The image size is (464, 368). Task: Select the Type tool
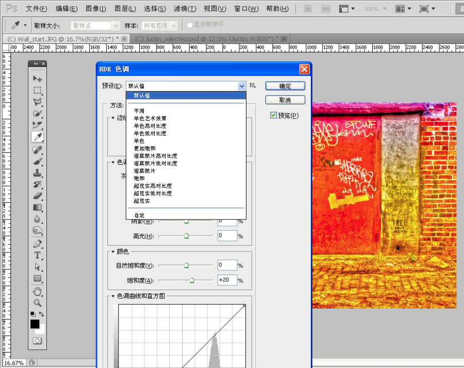[37, 255]
